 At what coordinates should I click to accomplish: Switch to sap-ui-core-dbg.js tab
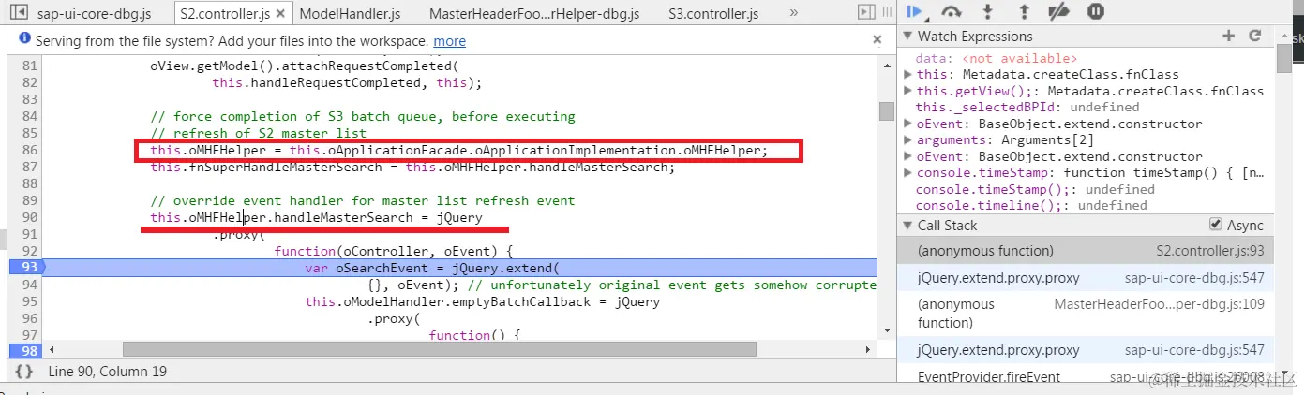94,14
